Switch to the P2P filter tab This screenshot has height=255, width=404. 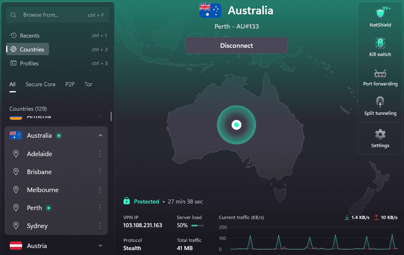[70, 84]
